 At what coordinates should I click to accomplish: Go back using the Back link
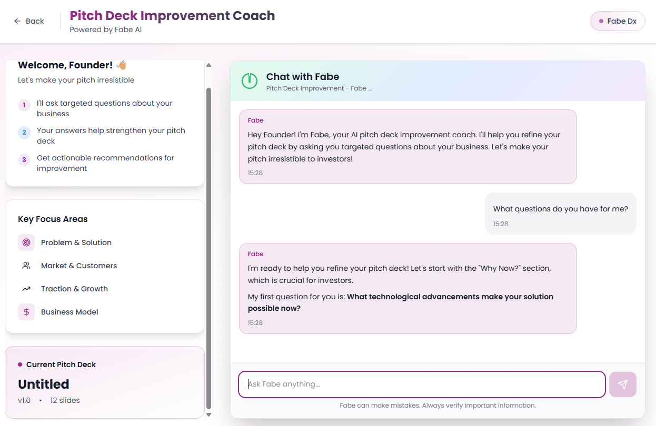click(29, 21)
